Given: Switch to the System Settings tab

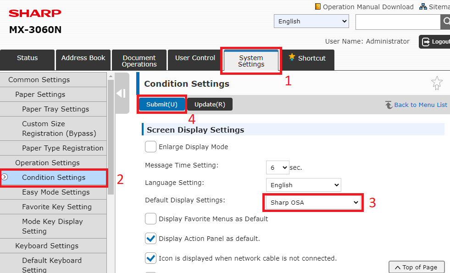Looking at the screenshot, I should pyautogui.click(x=251, y=61).
